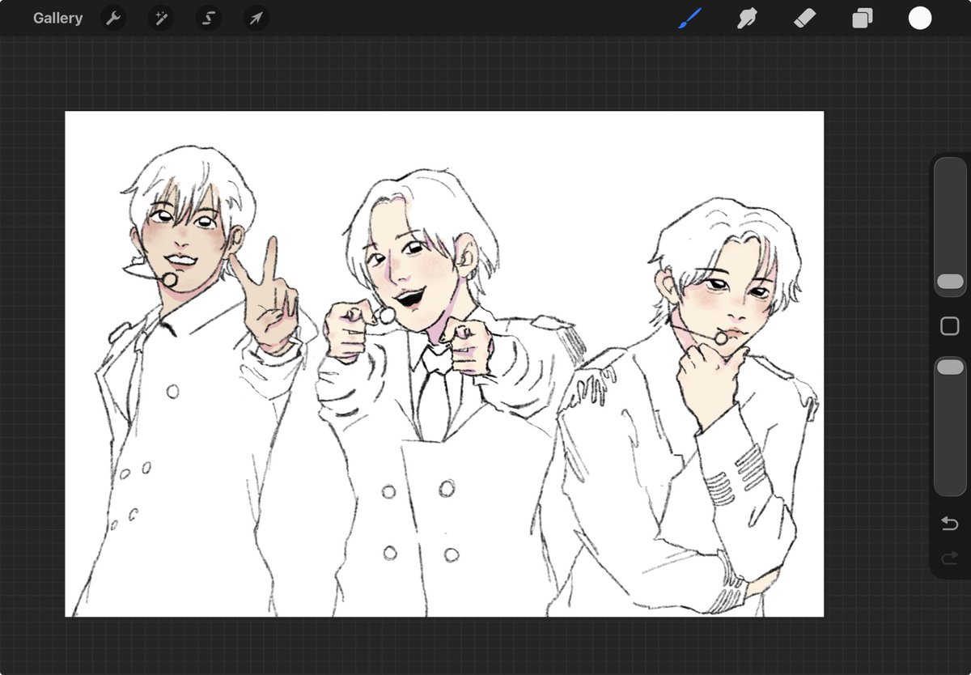Viewport: 971px width, 675px height.
Task: Adjust the brush opacity slider
Action: (950, 425)
